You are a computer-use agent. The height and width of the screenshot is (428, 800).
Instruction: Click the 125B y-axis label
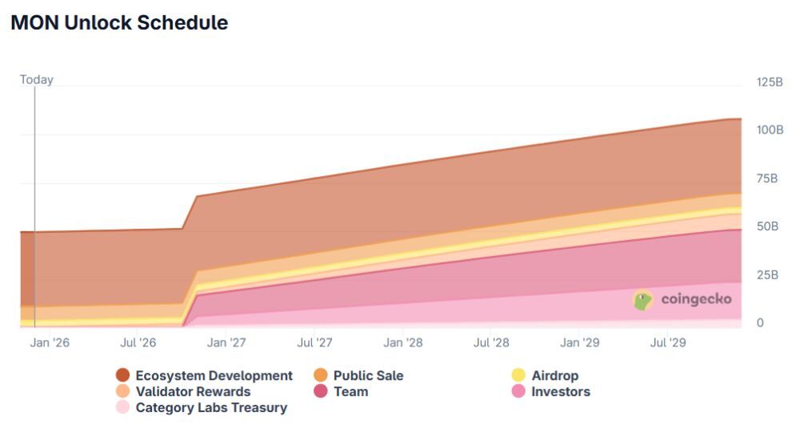[x=770, y=82]
